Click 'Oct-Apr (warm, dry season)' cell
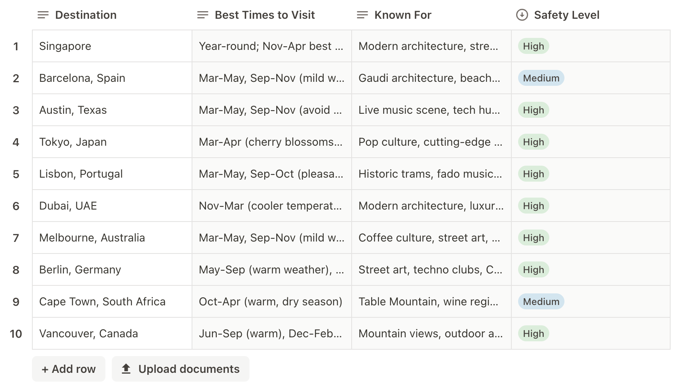 (x=272, y=302)
